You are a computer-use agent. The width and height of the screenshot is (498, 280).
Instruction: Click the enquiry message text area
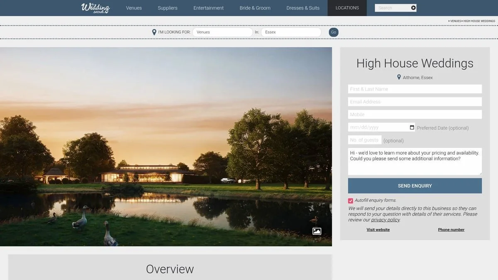pos(415,161)
